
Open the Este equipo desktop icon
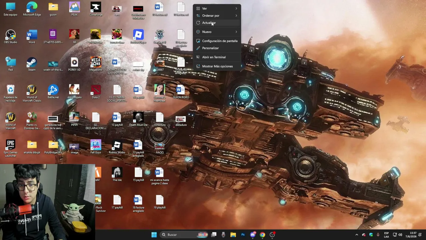[10, 9]
